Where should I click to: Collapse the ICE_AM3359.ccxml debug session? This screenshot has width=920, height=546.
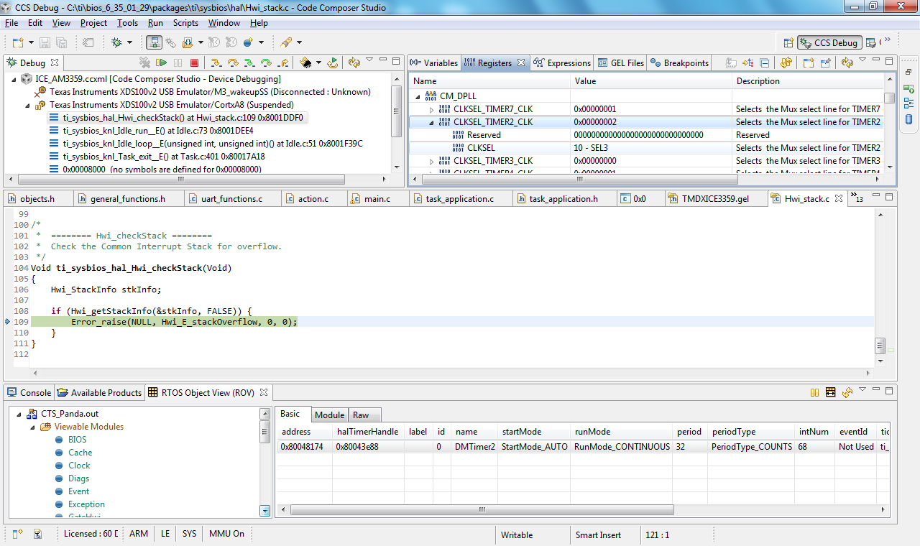[x=14, y=79]
